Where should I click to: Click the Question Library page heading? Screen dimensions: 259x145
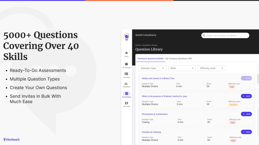point(149,49)
